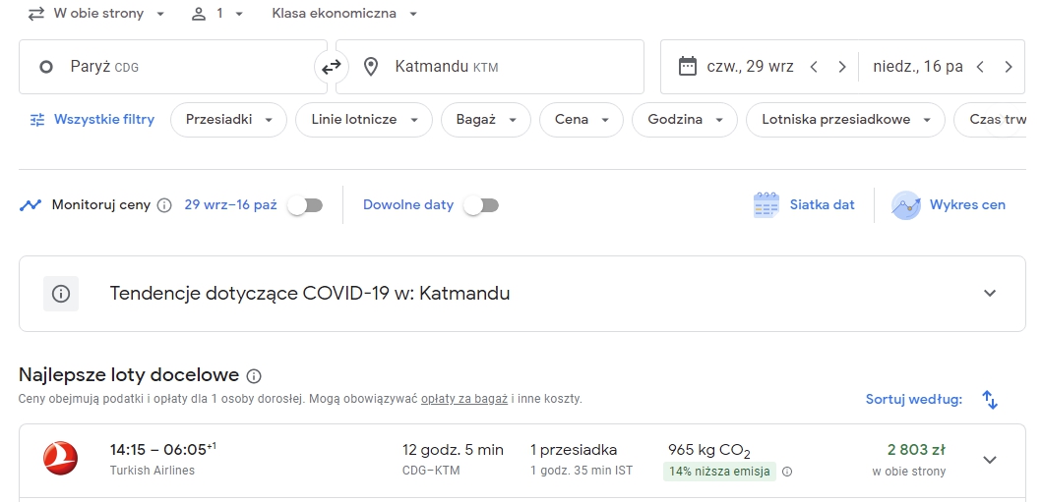Open Wszystkie filtry
The width and height of the screenshot is (1042, 502).
[92, 120]
